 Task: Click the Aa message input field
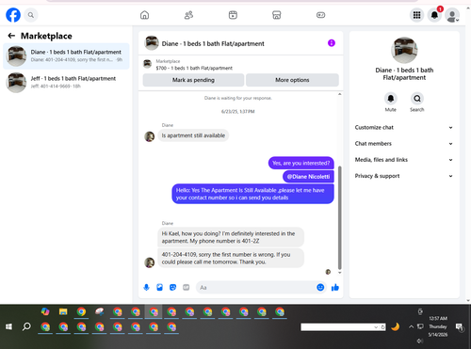coord(256,288)
